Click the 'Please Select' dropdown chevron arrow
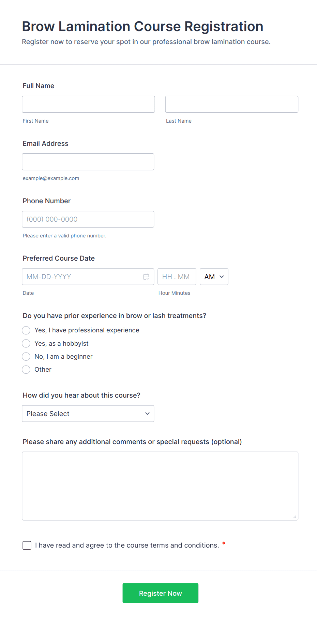317x620 pixels. 148,414
